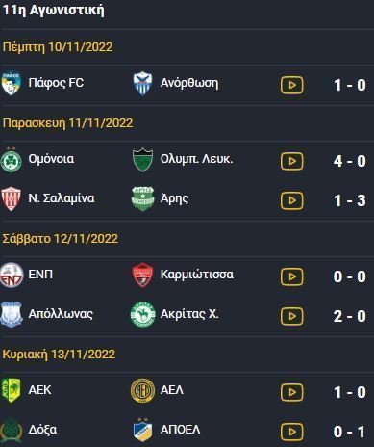The height and width of the screenshot is (447, 374).
Task: Open the ΑΕΛ yellow circular logo
Action: click(x=142, y=390)
